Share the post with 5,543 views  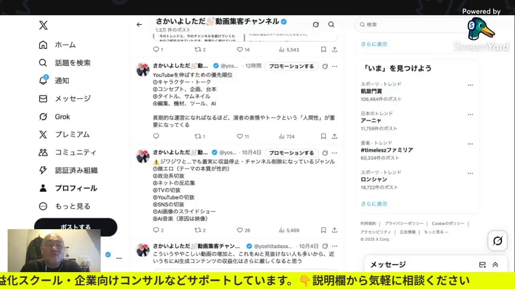coord(334,50)
